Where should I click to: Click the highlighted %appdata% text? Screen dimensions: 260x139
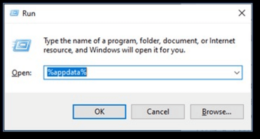67,72
